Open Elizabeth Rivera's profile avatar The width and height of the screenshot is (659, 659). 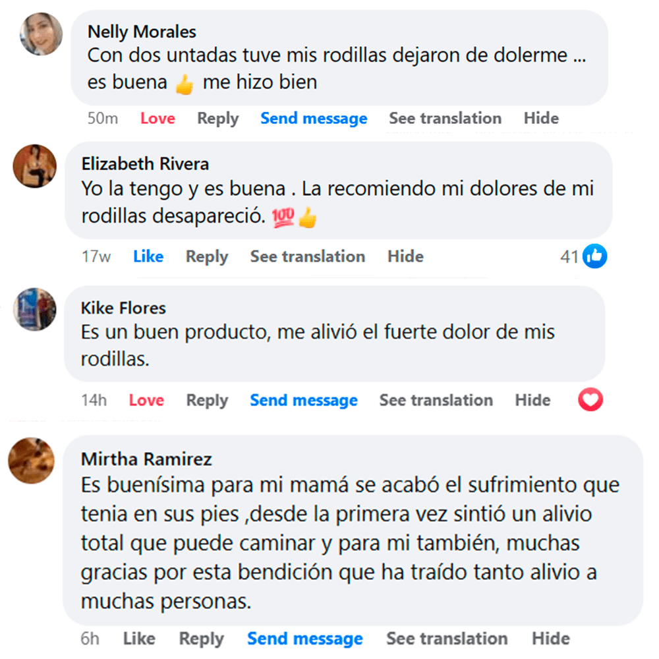tap(35, 166)
